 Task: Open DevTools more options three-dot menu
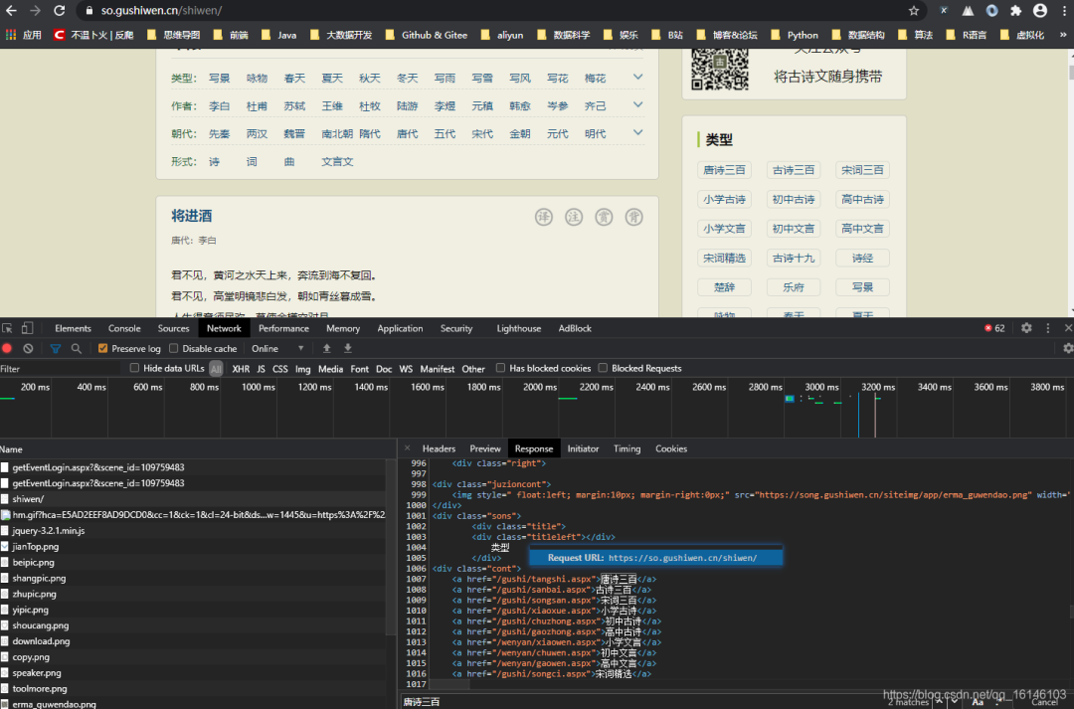1047,329
